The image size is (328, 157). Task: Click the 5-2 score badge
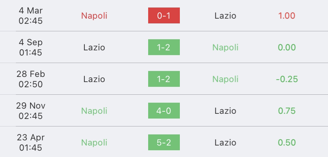pyautogui.click(x=164, y=142)
